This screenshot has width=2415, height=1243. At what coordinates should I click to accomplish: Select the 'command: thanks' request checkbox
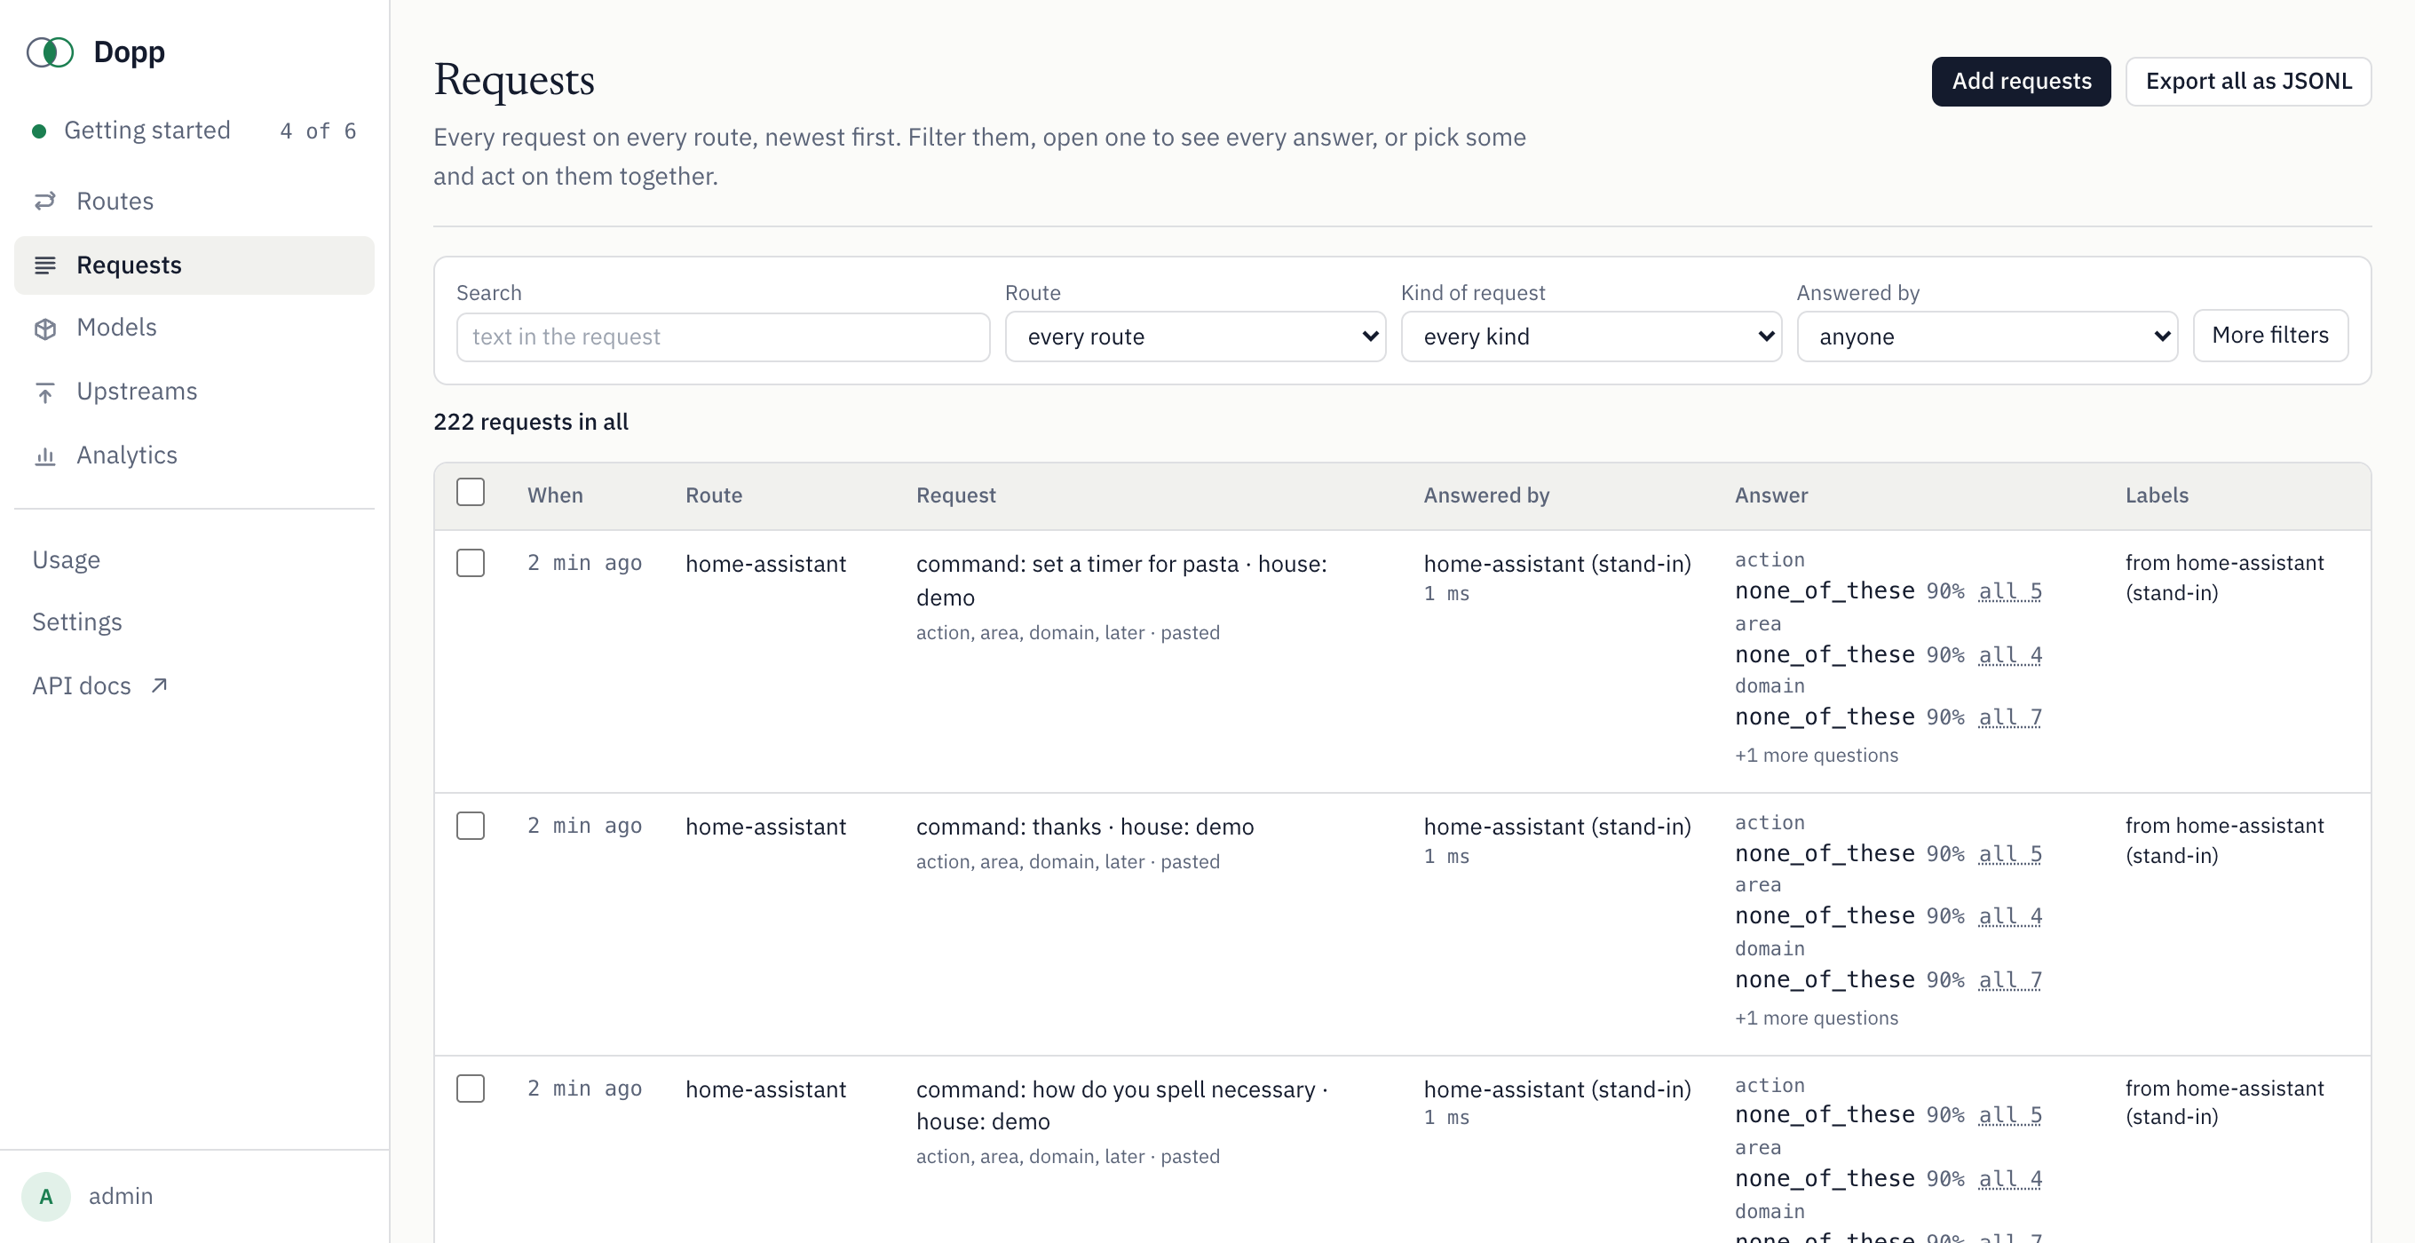click(x=471, y=826)
